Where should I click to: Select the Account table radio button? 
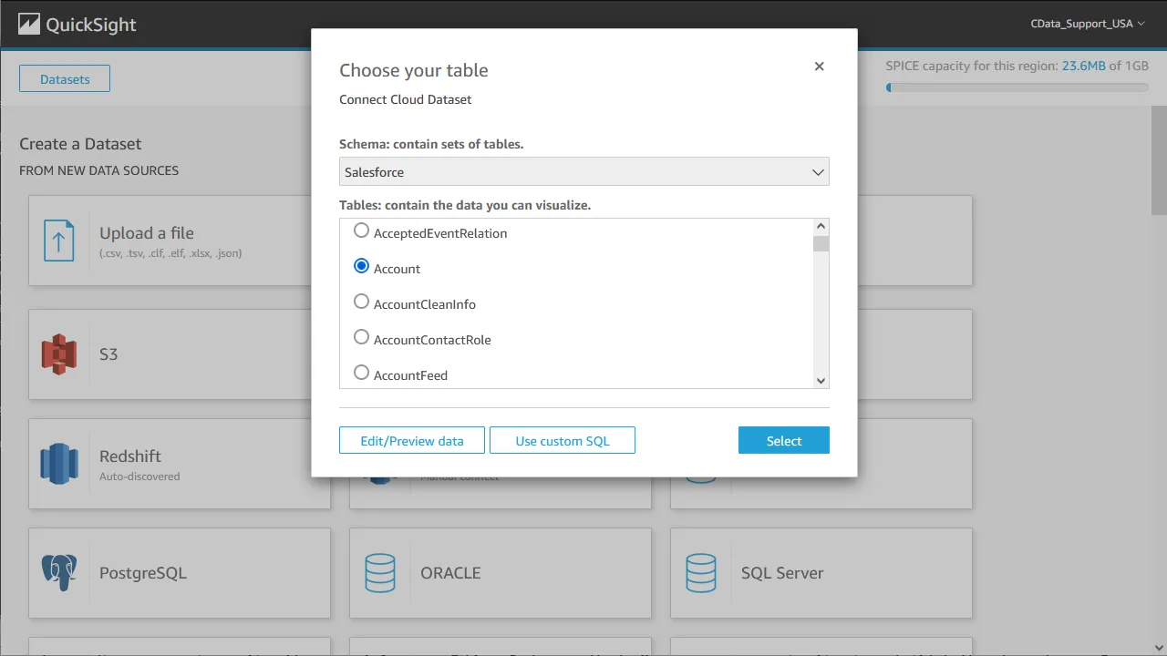pos(361,265)
